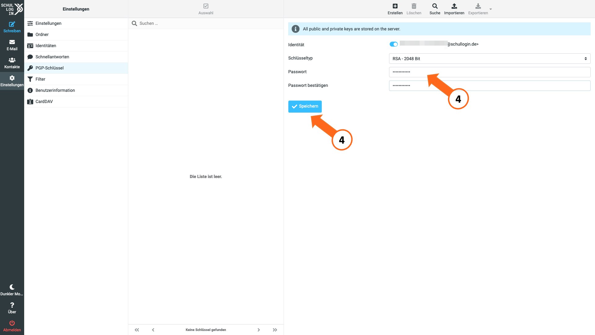595x335 pixels.
Task: Select the PGP-Schlüssel entry
Action: point(76,68)
